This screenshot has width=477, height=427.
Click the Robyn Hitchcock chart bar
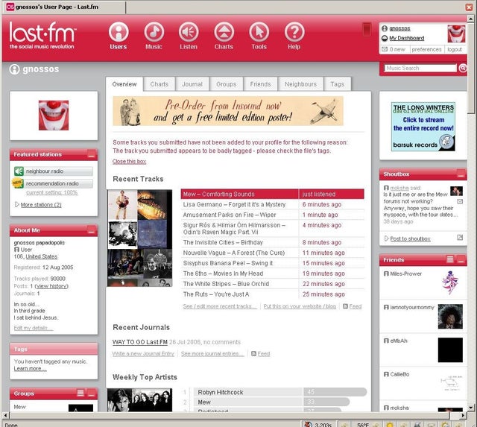248,392
